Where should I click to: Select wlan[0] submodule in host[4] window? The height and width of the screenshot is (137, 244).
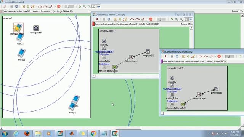point(114,67)
